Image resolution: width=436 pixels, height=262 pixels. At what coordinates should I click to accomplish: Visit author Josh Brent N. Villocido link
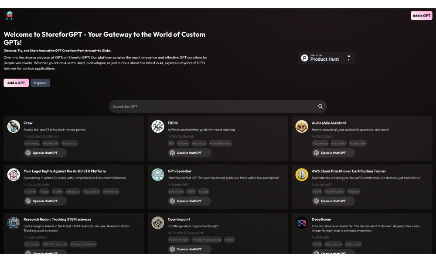pyautogui.click(x=43, y=136)
